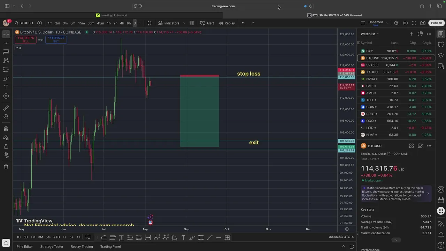446x251 pixels.
Task: Select the 15m timeframe
Action: click(x=81, y=23)
